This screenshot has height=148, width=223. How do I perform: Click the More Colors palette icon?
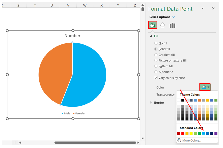pyautogui.click(x=179, y=140)
